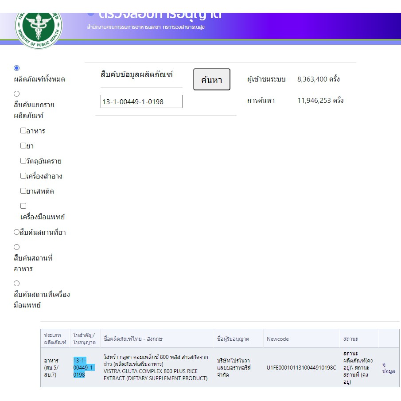The image size is (401, 401).
Task: Click the VISTRA GLUTA COMPLEX product name cell
Action: click(156, 368)
